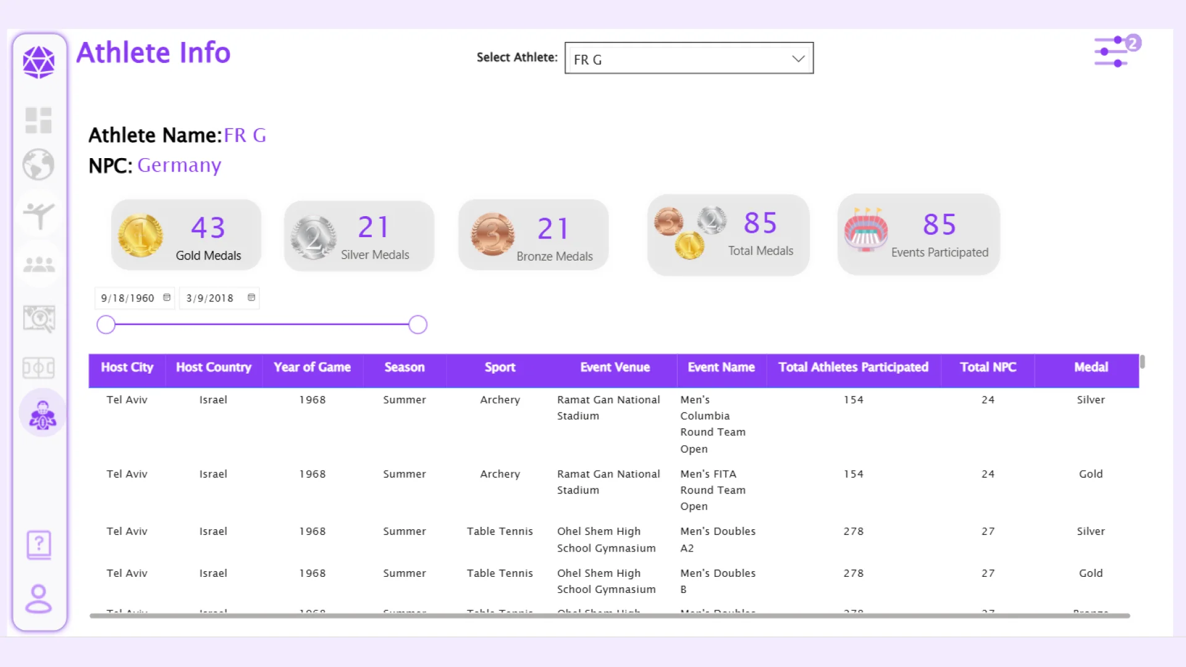Open the globe world view icon

(38, 164)
